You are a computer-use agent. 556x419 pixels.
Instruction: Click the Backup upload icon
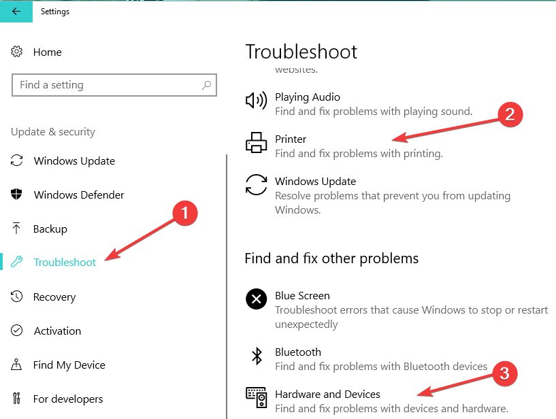pos(16,228)
